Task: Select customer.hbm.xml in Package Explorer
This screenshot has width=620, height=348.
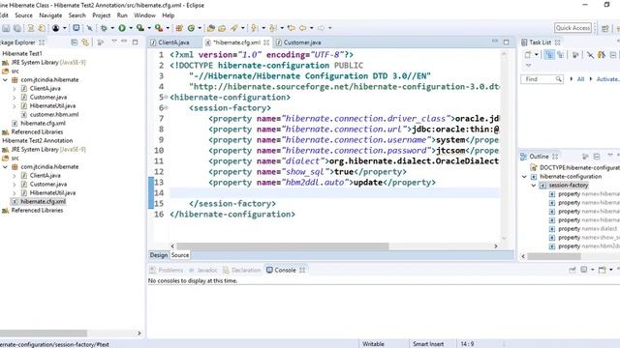Action: pyautogui.click(x=54, y=114)
